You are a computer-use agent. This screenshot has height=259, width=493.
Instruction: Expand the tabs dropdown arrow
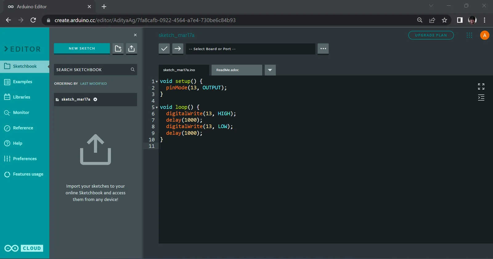click(270, 70)
